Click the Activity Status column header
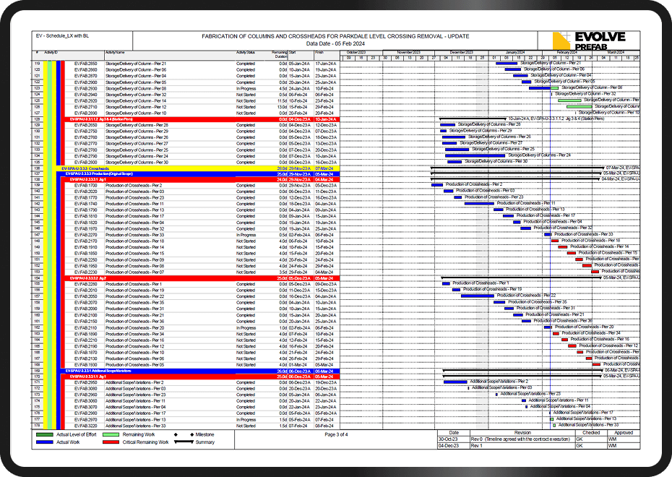This screenshot has height=477, width=672. (x=246, y=52)
